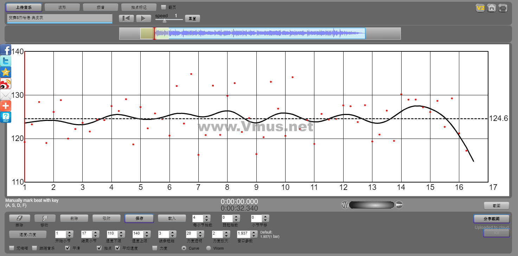518x256 pixels.
Task: Click the Facebook share icon
Action: pyautogui.click(x=6, y=50)
